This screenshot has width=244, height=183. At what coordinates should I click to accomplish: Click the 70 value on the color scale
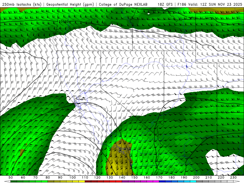(35, 178)
